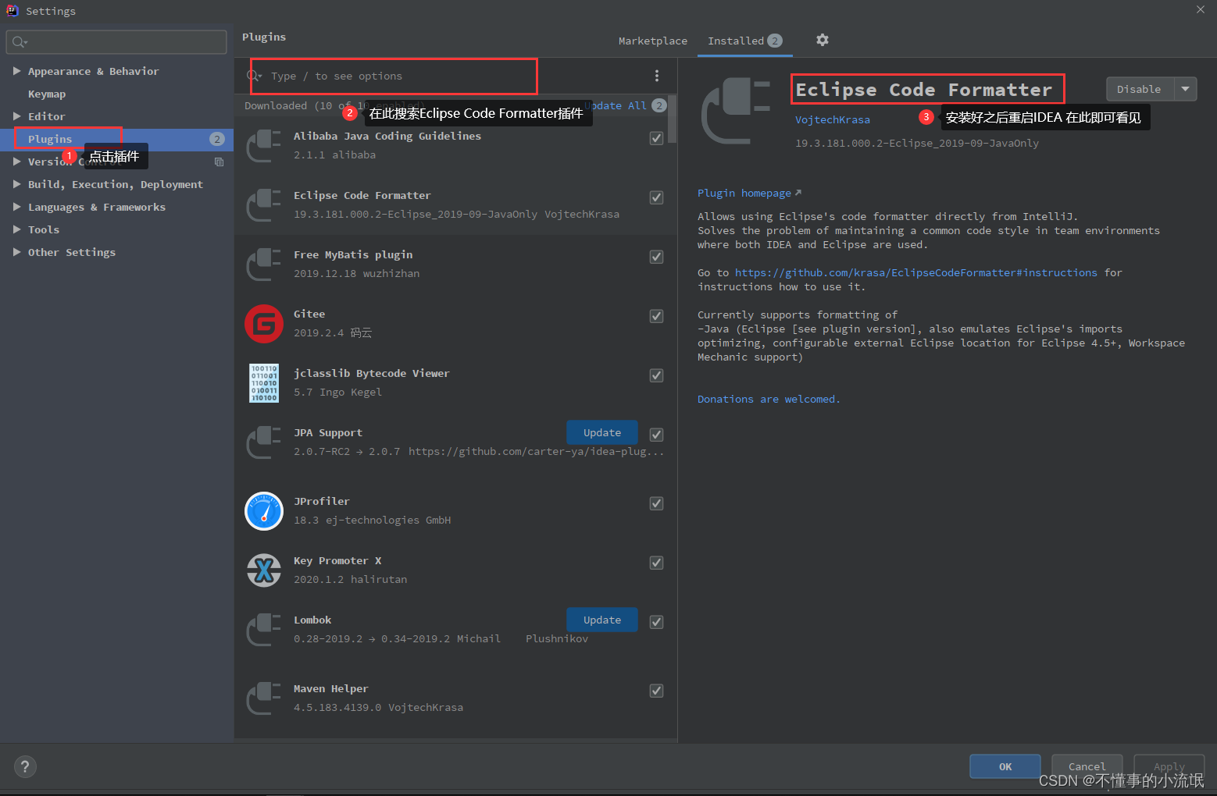Click the OK button
1217x796 pixels.
click(x=1005, y=766)
